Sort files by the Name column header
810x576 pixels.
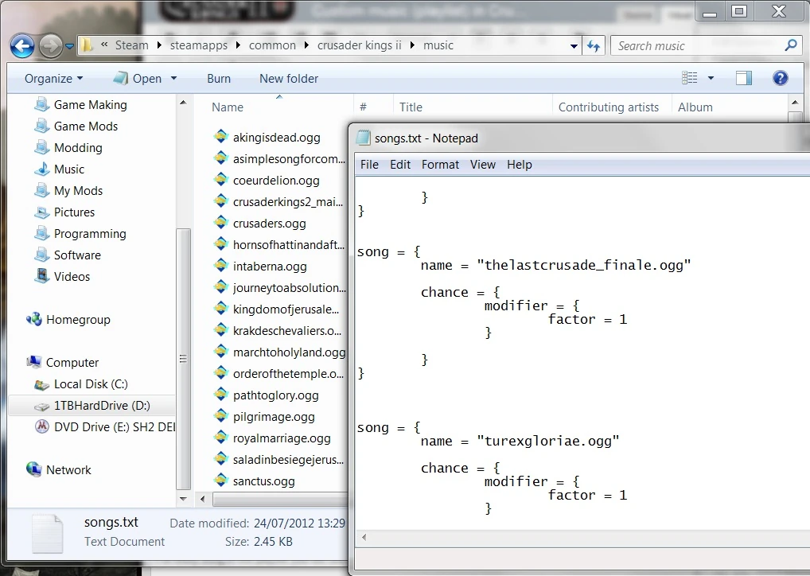click(x=228, y=107)
